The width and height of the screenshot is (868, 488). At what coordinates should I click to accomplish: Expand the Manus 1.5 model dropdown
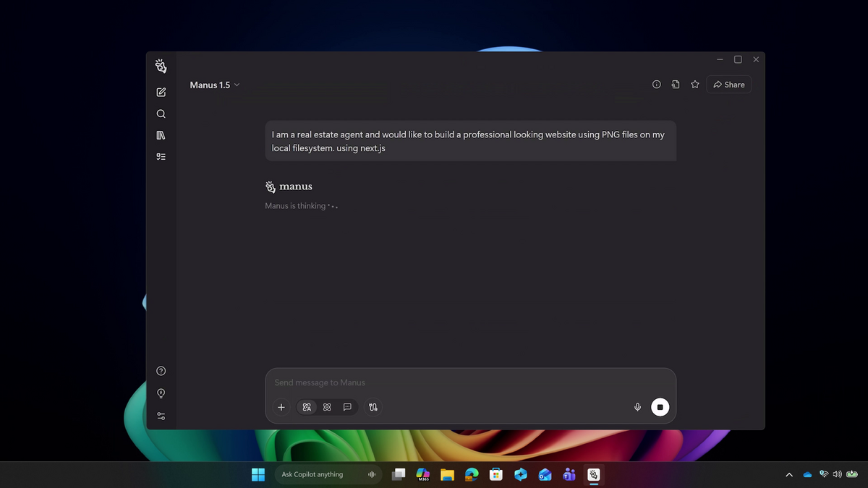[x=215, y=85]
